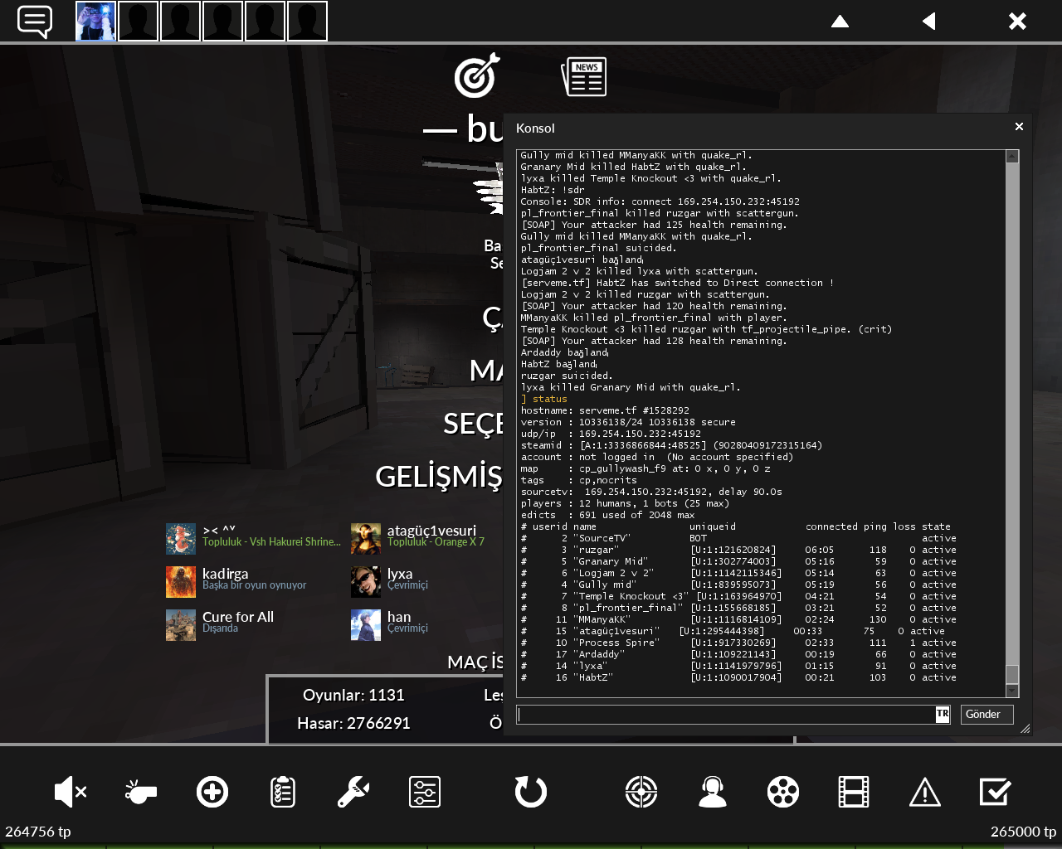The height and width of the screenshot is (849, 1062).
Task: Open the news newspaper icon
Action: click(584, 77)
